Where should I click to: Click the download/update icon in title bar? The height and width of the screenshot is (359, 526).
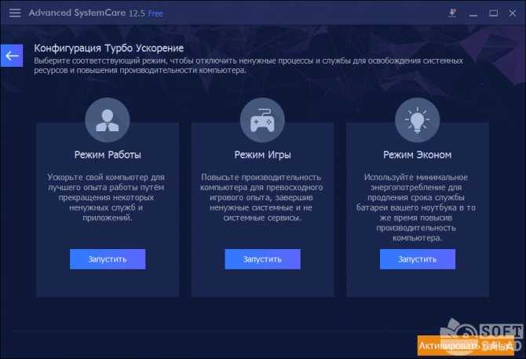tap(452, 13)
